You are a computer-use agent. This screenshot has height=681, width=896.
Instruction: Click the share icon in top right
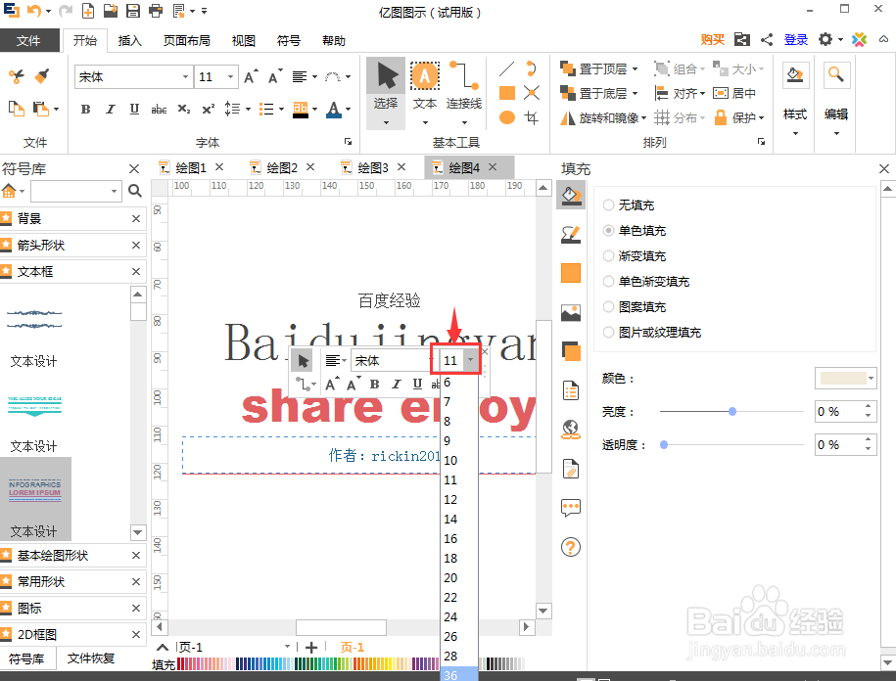[767, 39]
